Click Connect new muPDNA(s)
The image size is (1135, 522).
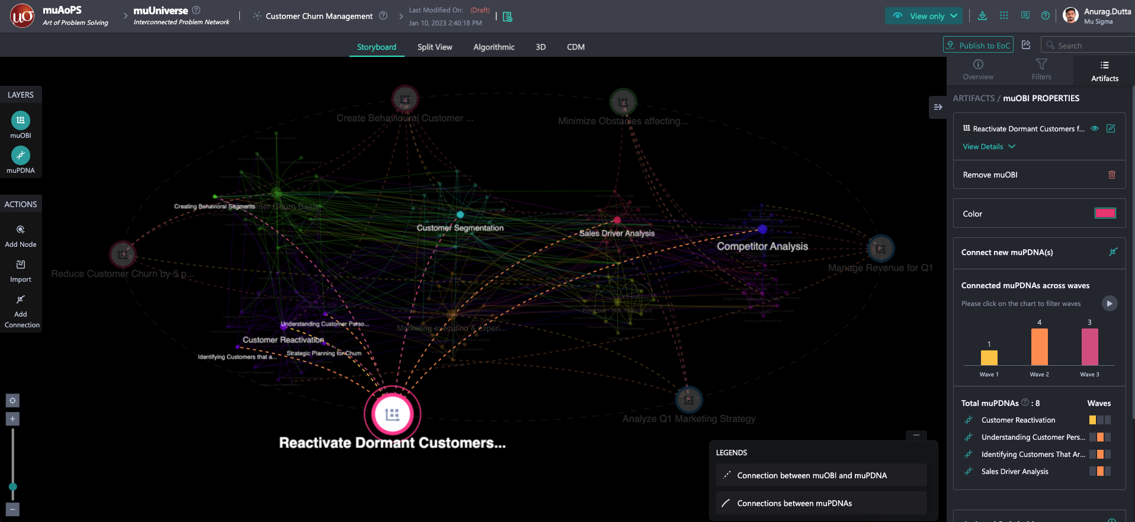coord(1039,252)
